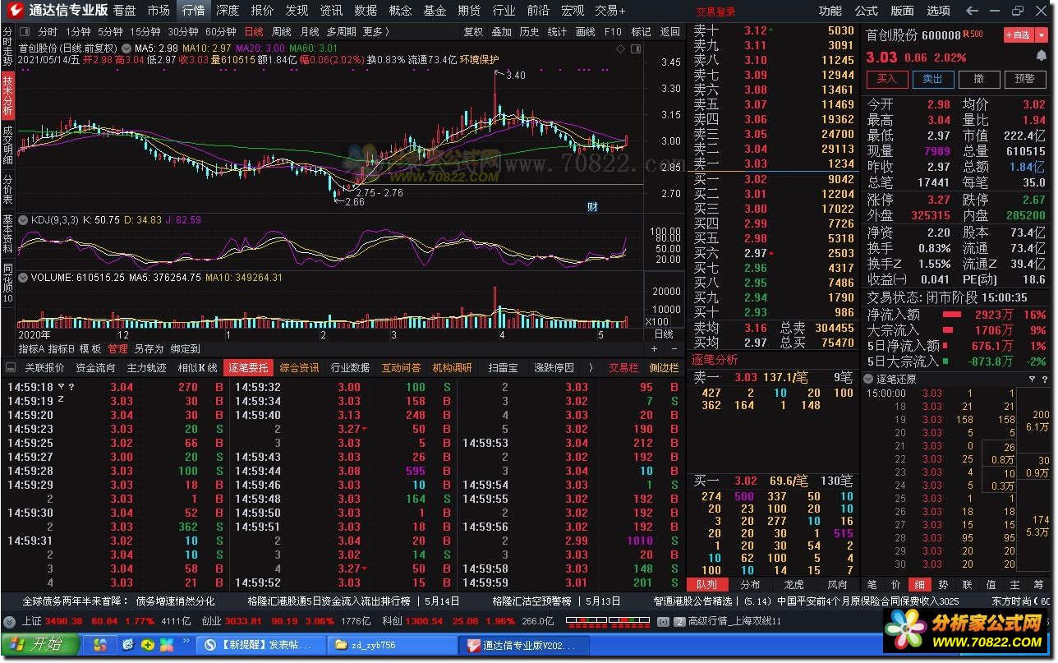
Task: Click the four-color pinwheel quick-launch icon
Action: pyautogui.click(x=167, y=645)
